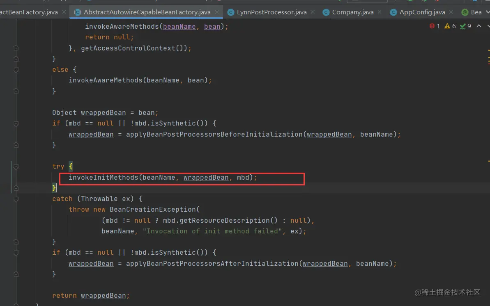Open the LynnPostProcessor.java tab
The height and width of the screenshot is (306, 490).
(x=271, y=12)
